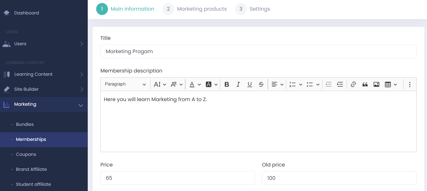Open font family dropdown arrow
Viewport: 427px width, 191px height.
click(181, 85)
